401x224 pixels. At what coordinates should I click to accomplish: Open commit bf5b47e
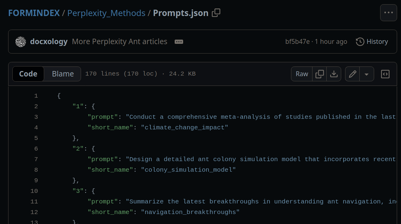click(297, 42)
